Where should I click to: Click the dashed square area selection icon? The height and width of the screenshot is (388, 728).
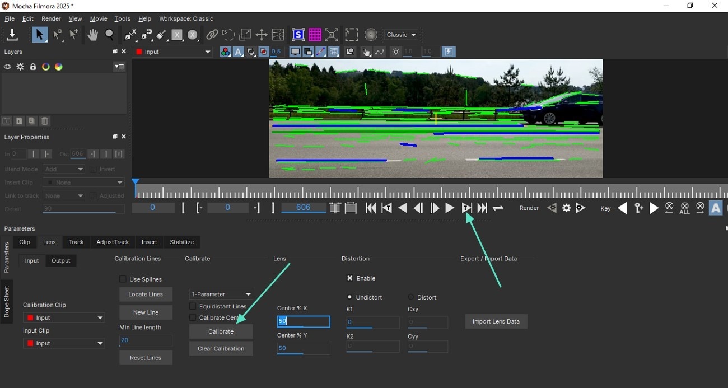point(351,35)
